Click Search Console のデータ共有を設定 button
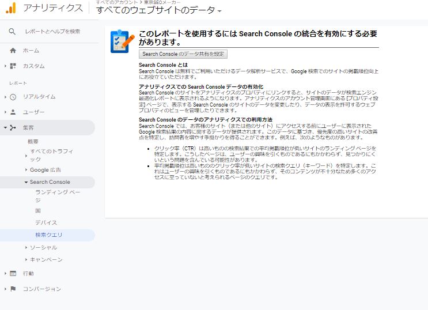This screenshot has width=428, height=310. click(183, 54)
